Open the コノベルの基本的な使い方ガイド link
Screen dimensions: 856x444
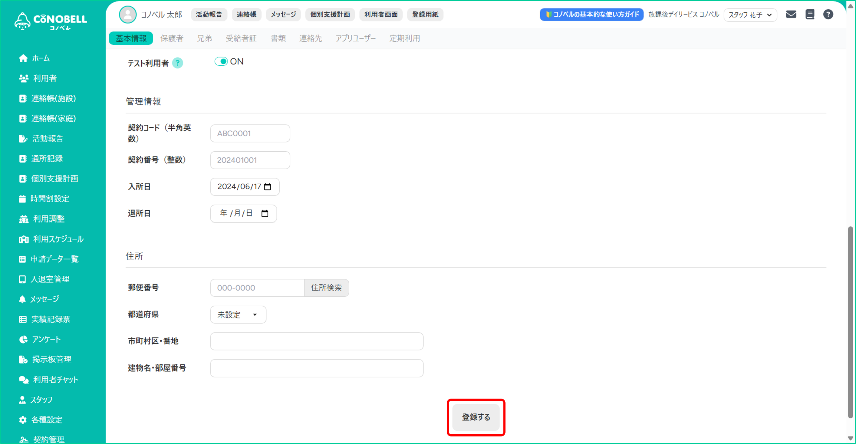point(592,14)
